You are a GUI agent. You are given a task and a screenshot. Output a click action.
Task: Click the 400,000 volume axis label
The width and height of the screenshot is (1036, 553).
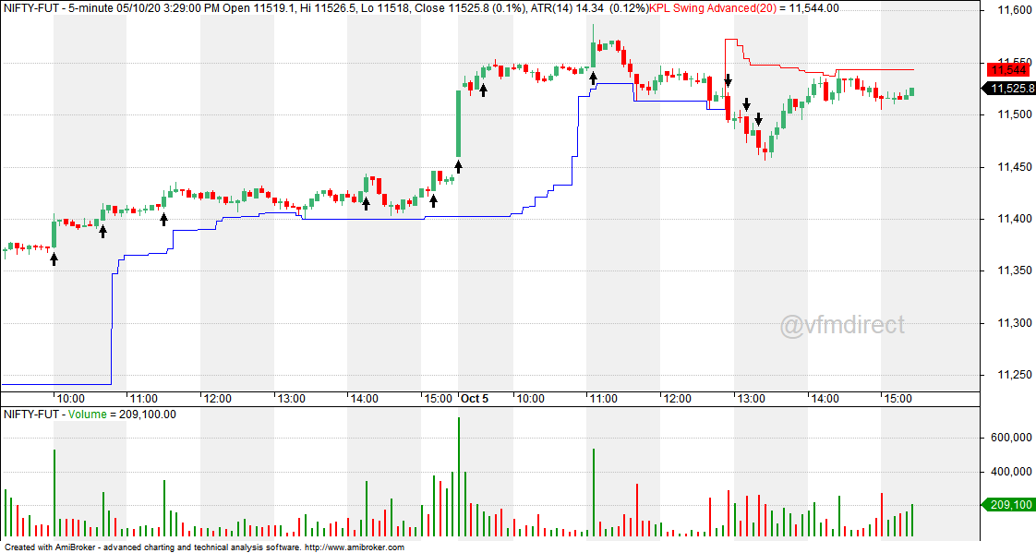coord(1011,472)
